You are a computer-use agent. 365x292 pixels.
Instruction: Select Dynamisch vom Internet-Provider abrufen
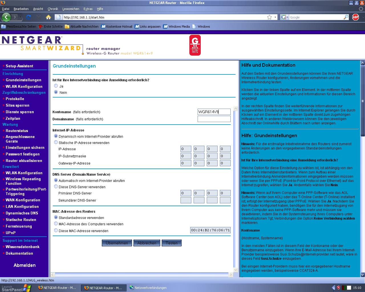click(56, 136)
